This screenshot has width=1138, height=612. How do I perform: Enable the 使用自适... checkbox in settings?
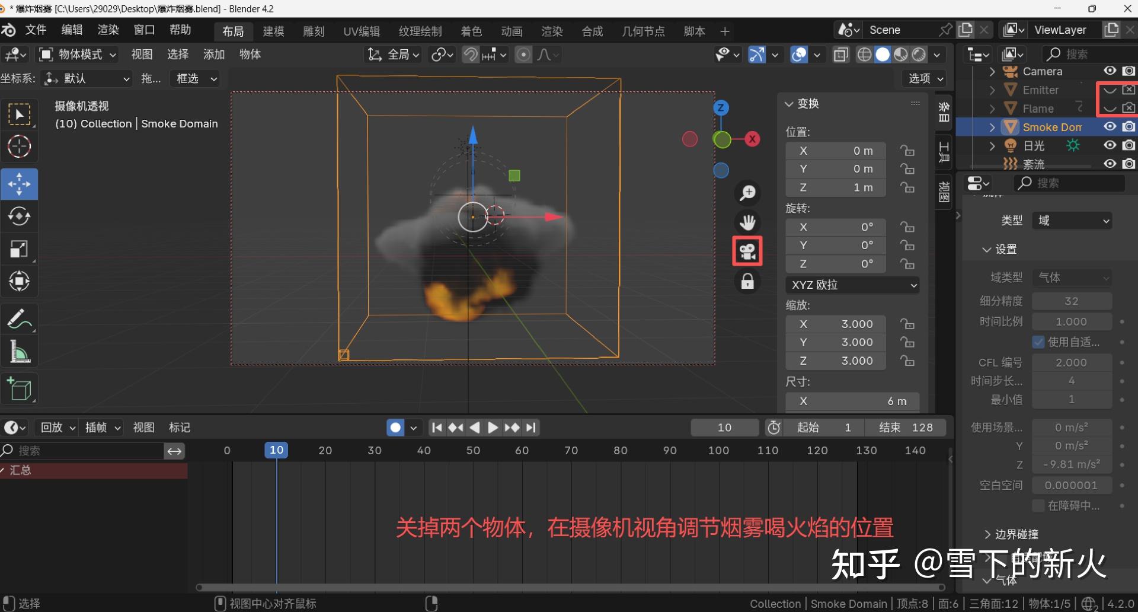(1038, 342)
